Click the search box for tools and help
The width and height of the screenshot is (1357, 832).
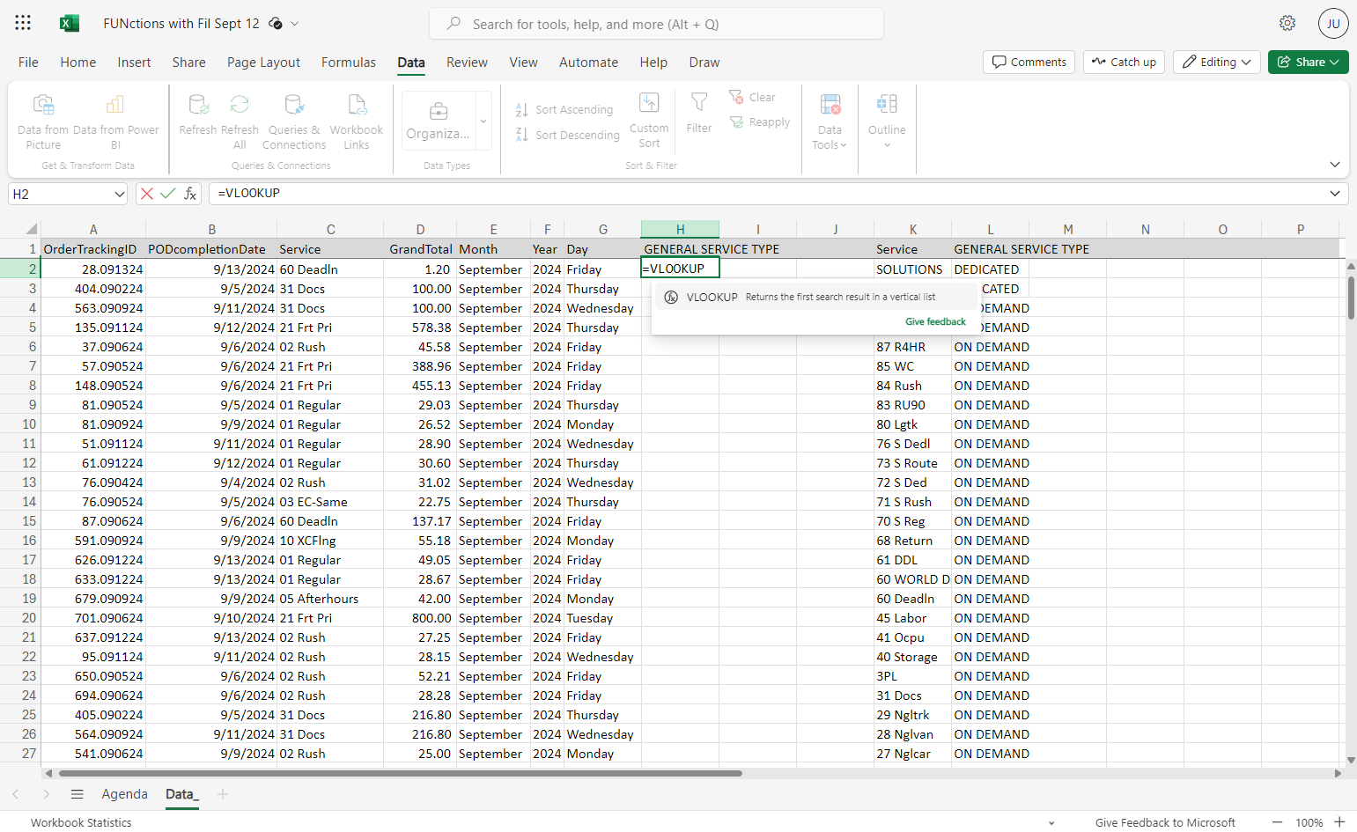656,24
